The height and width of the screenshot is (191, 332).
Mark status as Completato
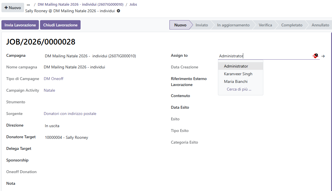[292, 25]
